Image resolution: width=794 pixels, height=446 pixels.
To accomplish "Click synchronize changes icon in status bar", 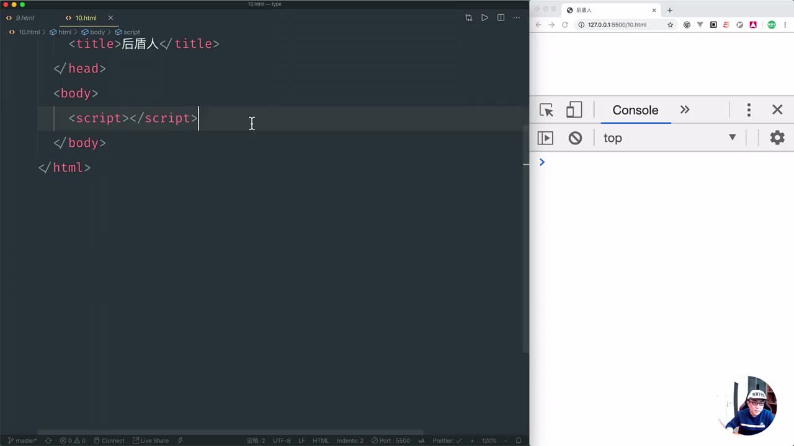I will pyautogui.click(x=48, y=440).
